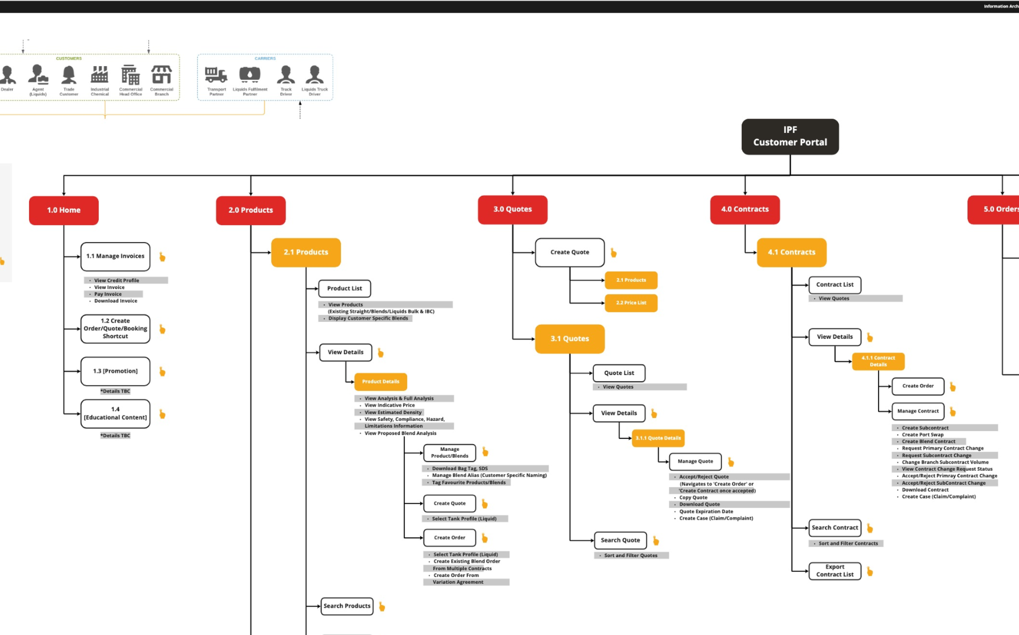Click hand icon next to Contracts View Details
1019x635 pixels.
click(870, 337)
